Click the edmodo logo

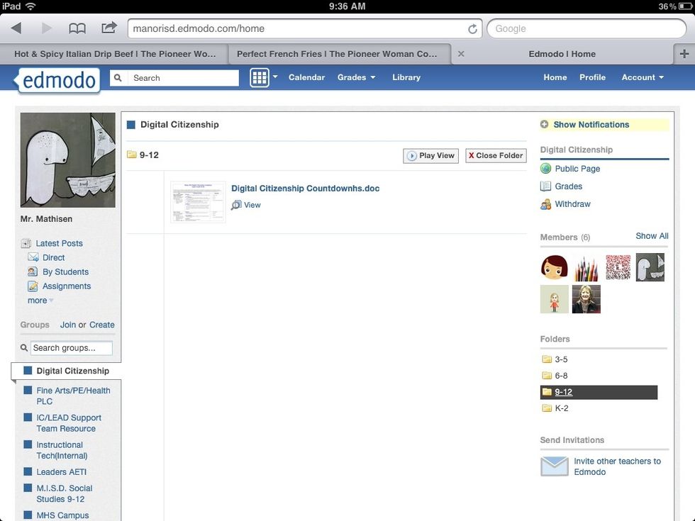pyautogui.click(x=59, y=80)
